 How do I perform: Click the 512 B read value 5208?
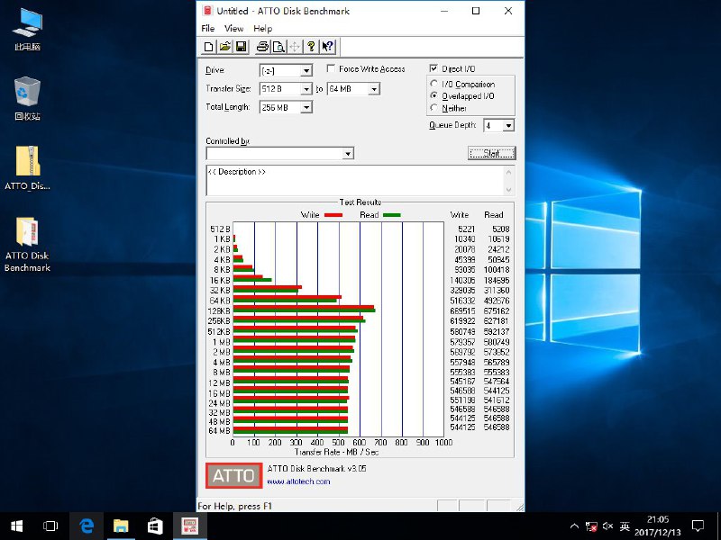click(x=501, y=229)
